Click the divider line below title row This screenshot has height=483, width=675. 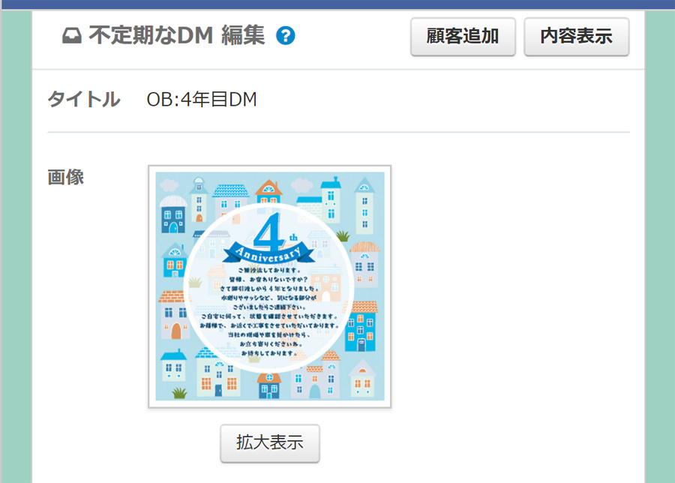[338, 132]
